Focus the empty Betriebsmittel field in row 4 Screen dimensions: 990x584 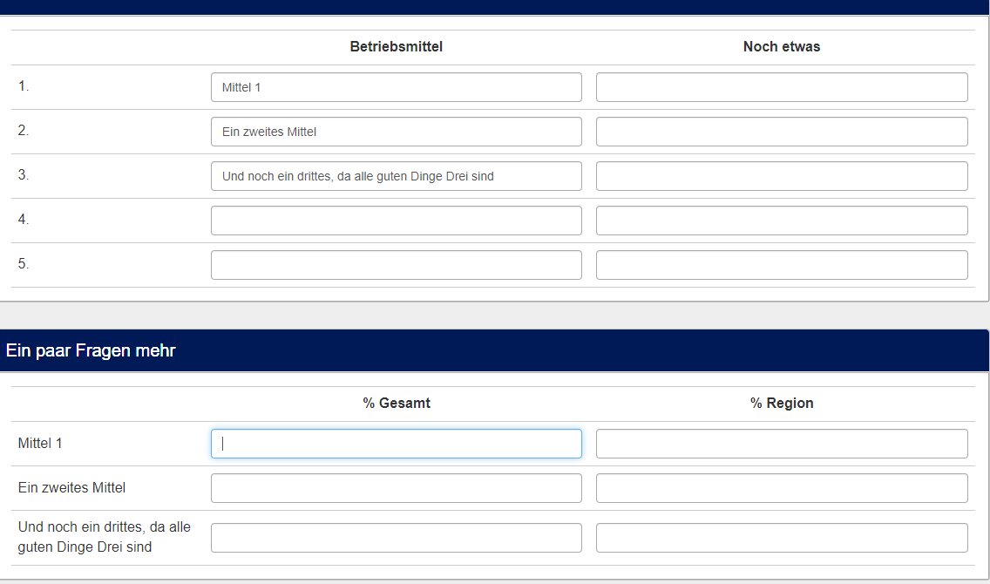pyautogui.click(x=396, y=221)
